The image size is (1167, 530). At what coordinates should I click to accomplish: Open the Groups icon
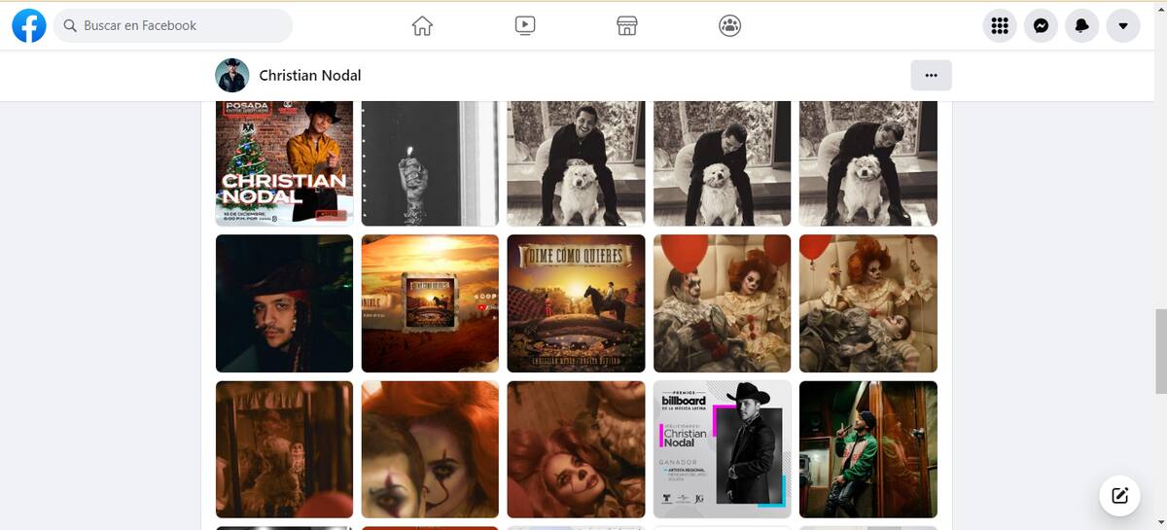click(729, 26)
